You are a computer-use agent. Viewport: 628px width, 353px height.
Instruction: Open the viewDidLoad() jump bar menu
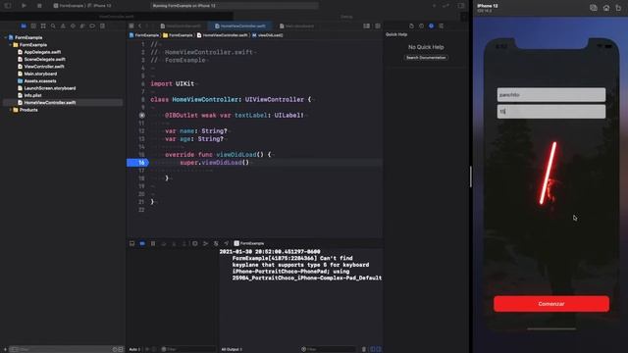click(x=267, y=35)
